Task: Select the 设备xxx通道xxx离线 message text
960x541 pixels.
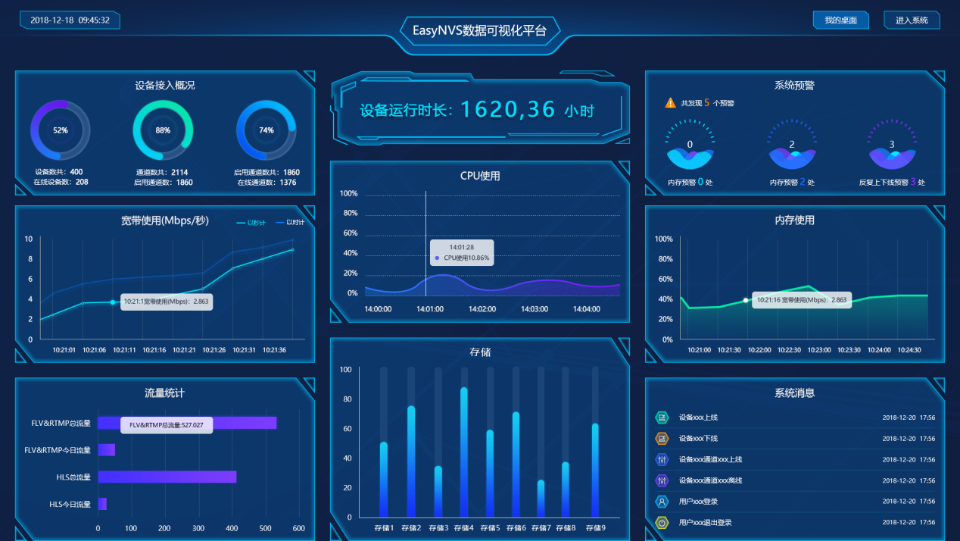Action: (x=710, y=481)
